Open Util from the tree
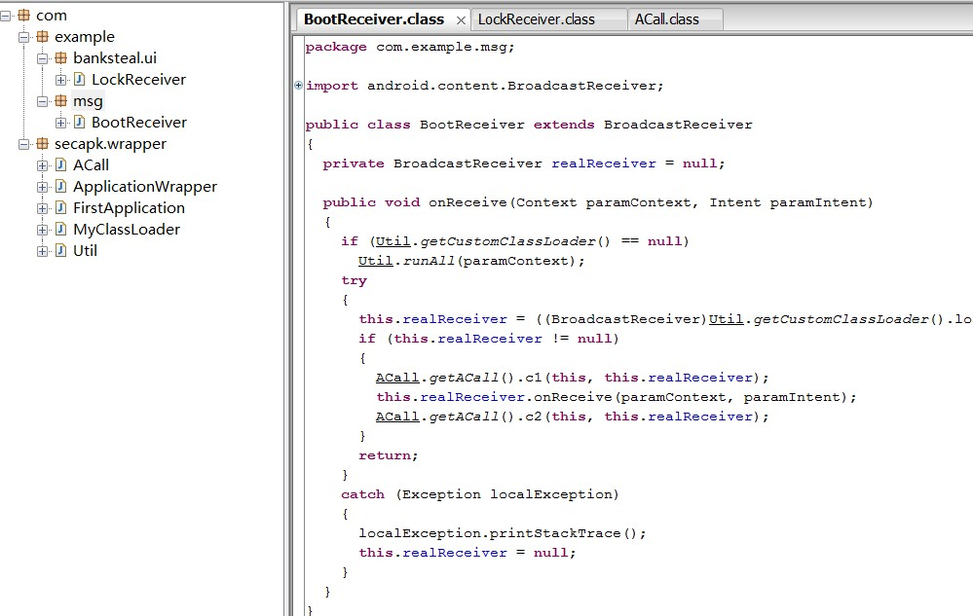973x616 pixels. tap(85, 251)
